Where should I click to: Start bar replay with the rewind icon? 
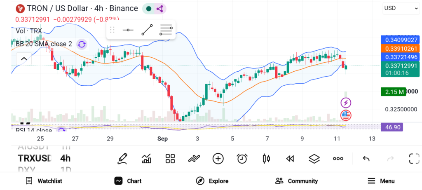(290, 159)
